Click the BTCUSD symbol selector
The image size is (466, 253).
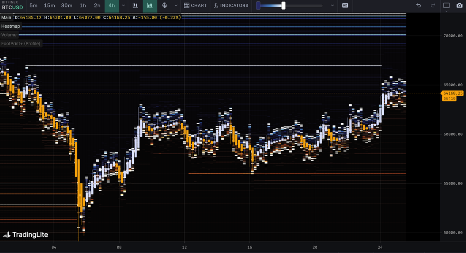[x=12, y=7]
